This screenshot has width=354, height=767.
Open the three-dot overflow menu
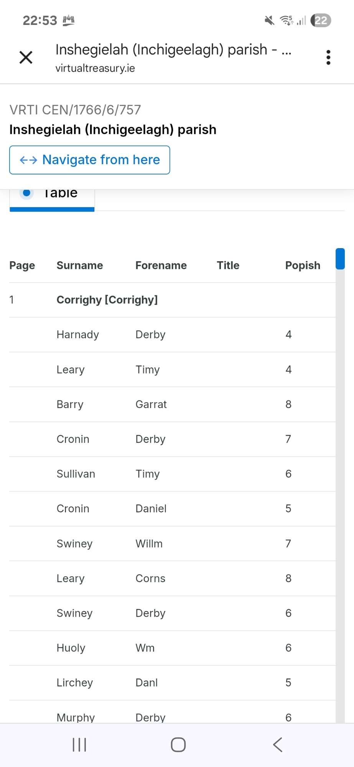[x=328, y=58]
